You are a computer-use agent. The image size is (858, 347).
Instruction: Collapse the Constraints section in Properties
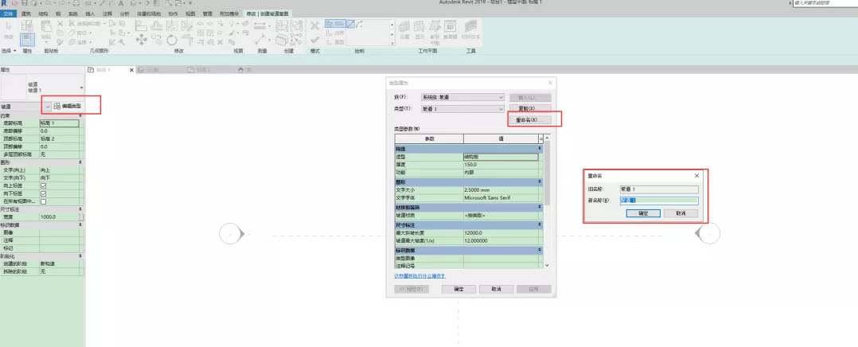point(81,116)
